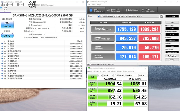This screenshot has height=111, width=180.
Task: Run the SEQ1M Q8T1 test
Action: [92, 84]
